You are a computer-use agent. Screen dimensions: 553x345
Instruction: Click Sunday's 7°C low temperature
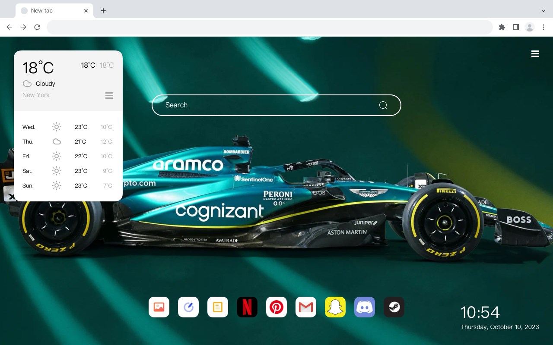point(108,185)
